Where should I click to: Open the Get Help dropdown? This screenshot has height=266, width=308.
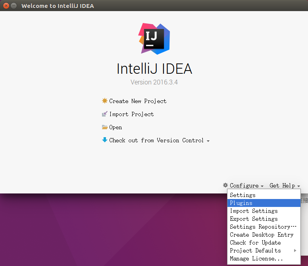282,186
